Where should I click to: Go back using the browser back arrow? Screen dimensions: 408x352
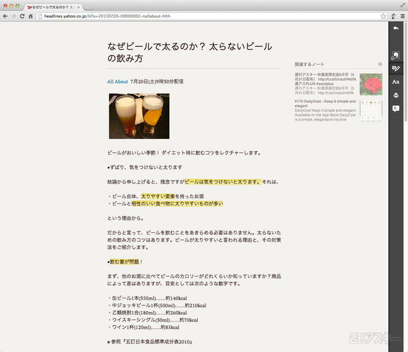pyautogui.click(x=5, y=16)
